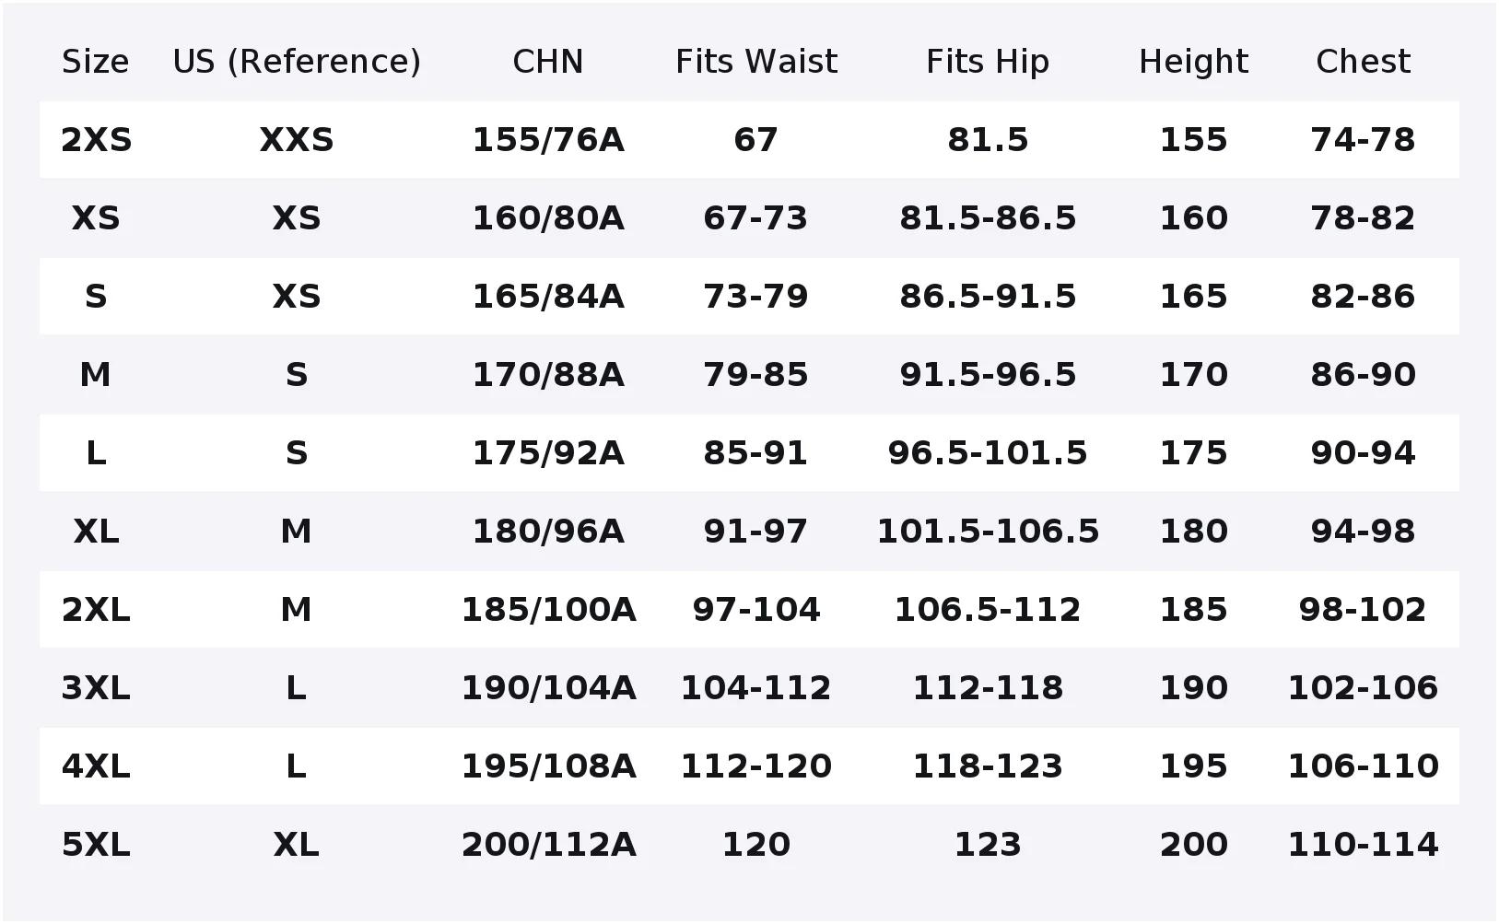Select the 74-78 chest value
This screenshot has height=924, width=1499.
click(1363, 140)
